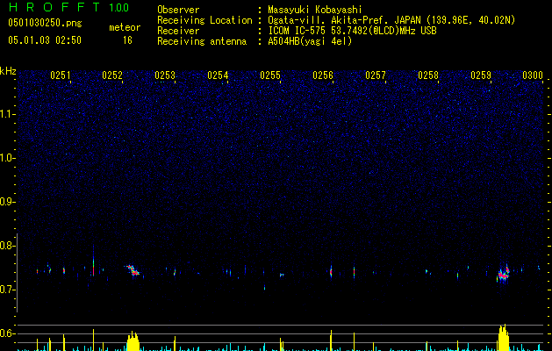Click the 0253 time marker
The height and width of the screenshot is (351, 552).
point(165,75)
